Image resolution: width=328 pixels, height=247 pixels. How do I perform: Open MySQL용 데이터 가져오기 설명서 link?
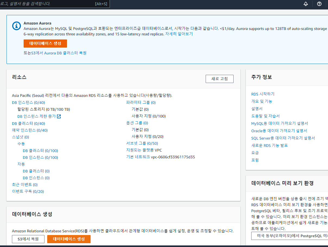click(x=280, y=123)
